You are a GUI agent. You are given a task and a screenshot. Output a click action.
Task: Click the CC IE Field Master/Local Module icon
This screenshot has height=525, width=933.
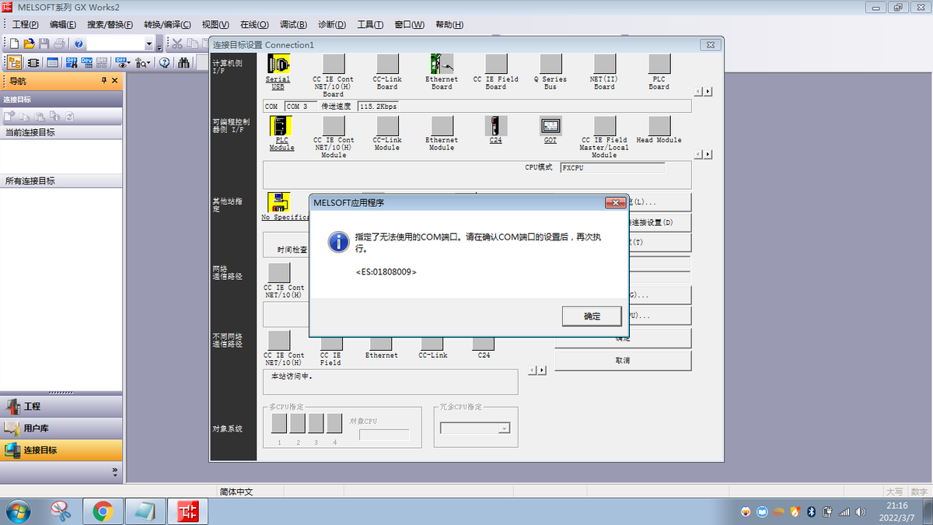point(603,127)
